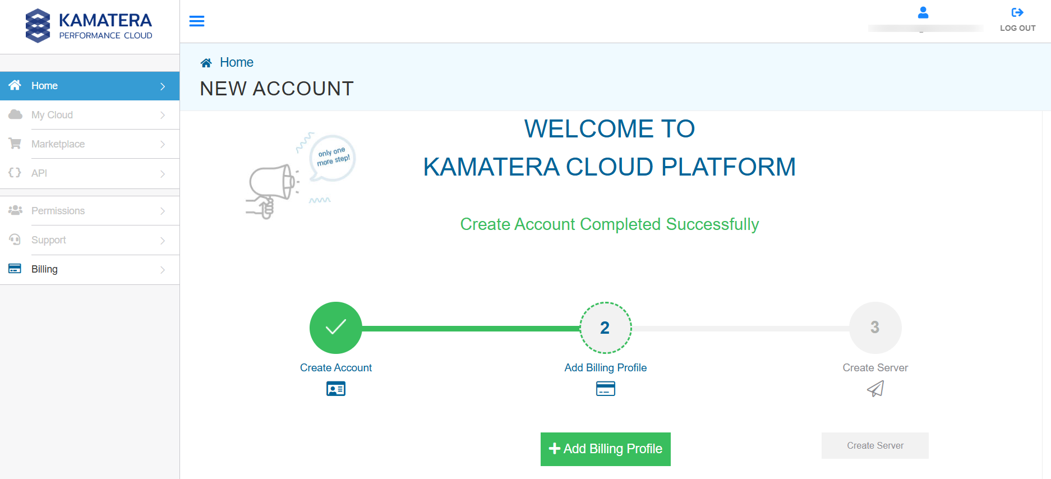This screenshot has height=479, width=1051.
Task: Click the paper plane icon under Create Server
Action: pyautogui.click(x=875, y=389)
